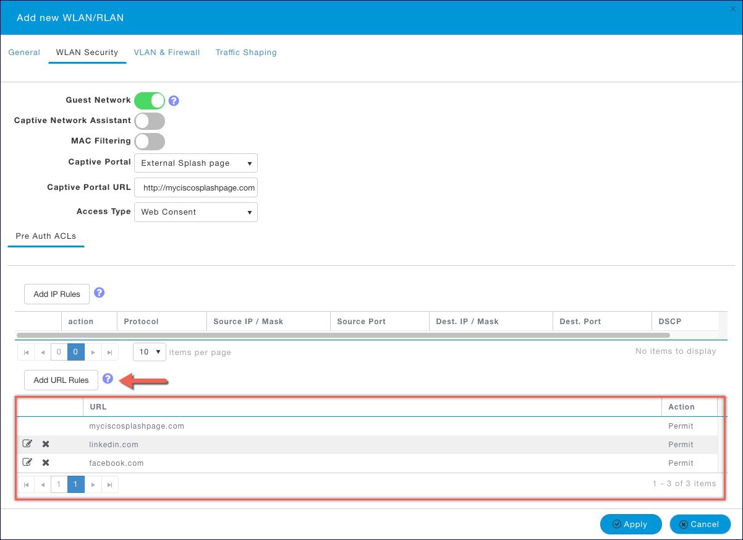Cancel the WLAN dialog
Viewport: 743px width, 540px height.
(x=700, y=524)
